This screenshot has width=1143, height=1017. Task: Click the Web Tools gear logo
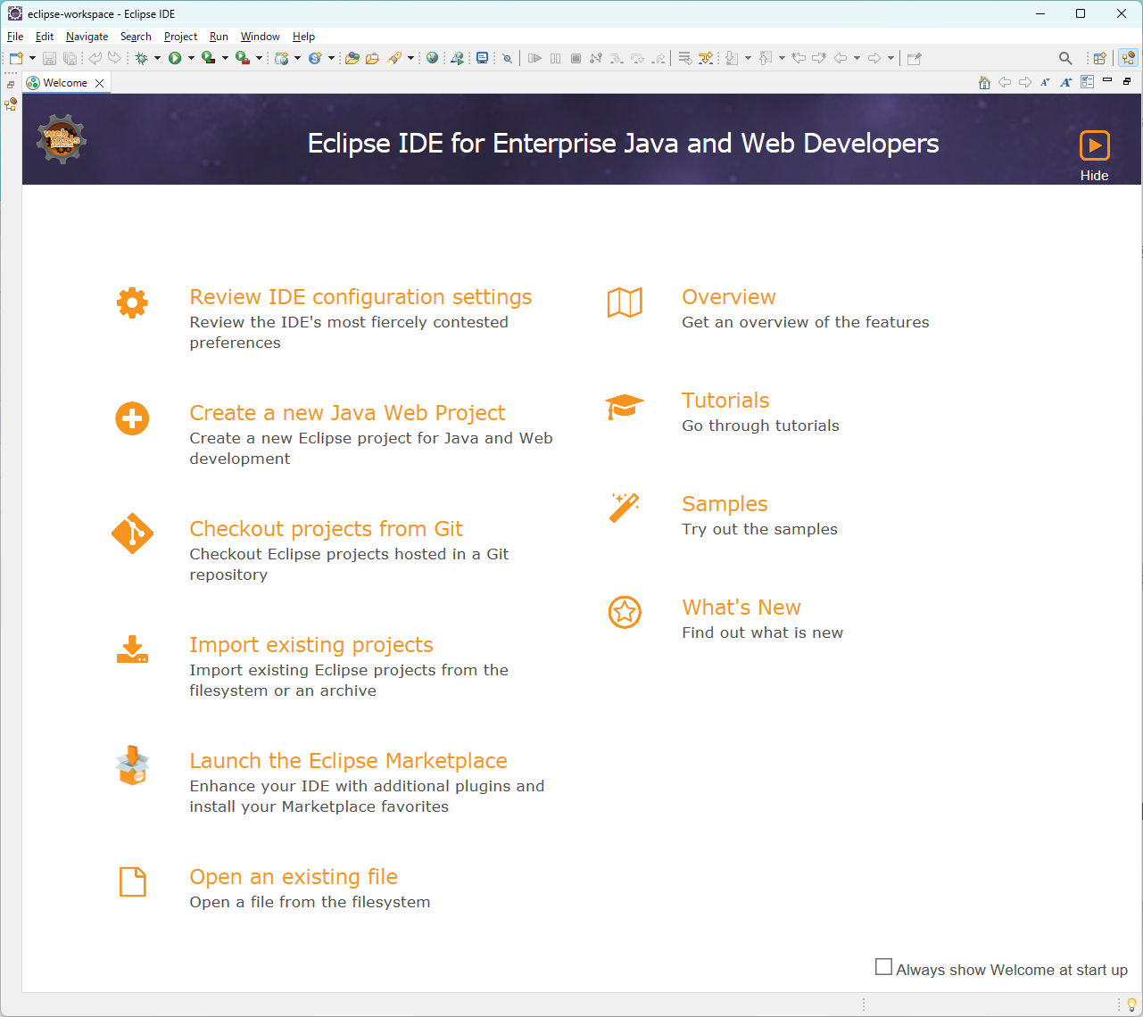(x=61, y=139)
